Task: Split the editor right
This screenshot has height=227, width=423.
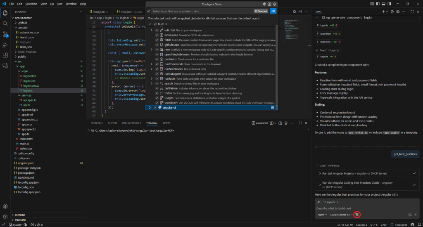Action: click(x=300, y=12)
